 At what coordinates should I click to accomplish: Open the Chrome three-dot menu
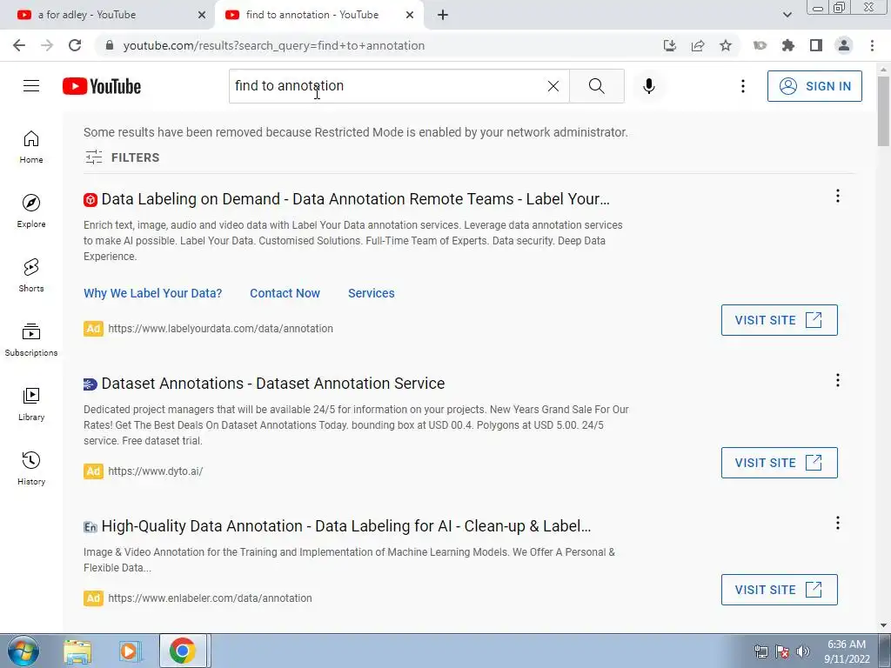(x=872, y=45)
